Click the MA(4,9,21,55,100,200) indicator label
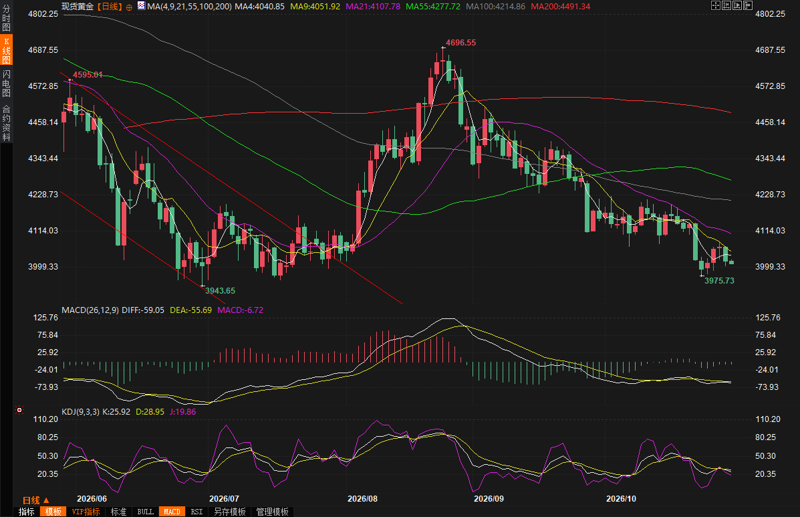Image resolution: width=800 pixels, height=517 pixels. coord(189,7)
